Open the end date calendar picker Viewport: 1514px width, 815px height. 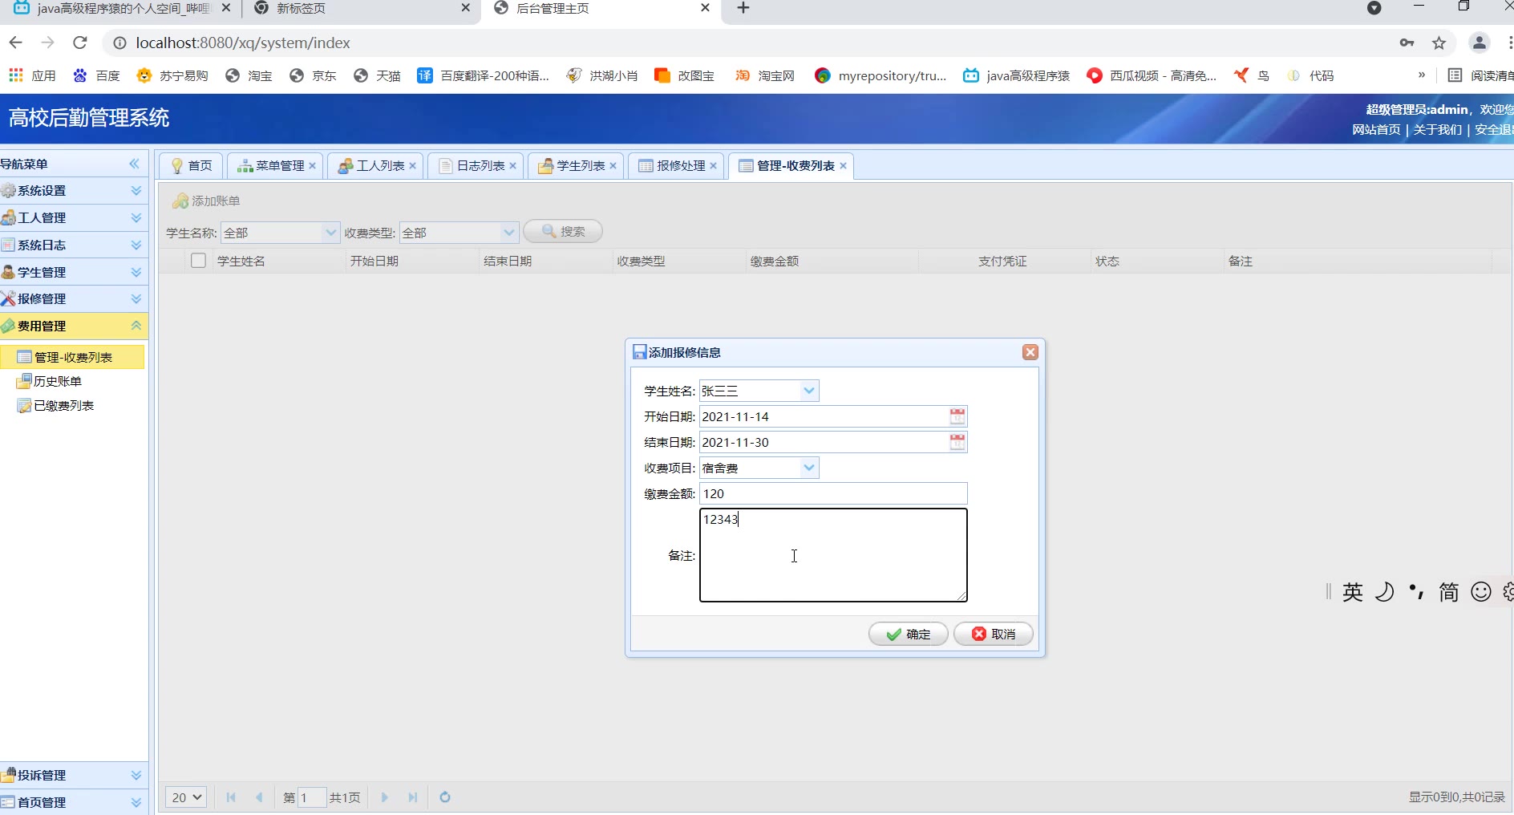tap(957, 442)
